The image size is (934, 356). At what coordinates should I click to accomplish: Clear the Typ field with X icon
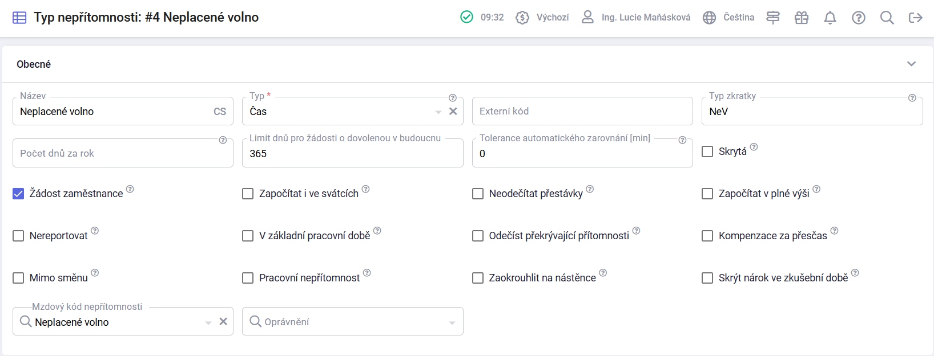point(453,111)
